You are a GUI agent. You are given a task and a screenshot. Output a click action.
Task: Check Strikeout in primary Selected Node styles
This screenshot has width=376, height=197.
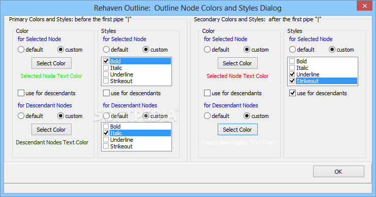click(x=106, y=81)
